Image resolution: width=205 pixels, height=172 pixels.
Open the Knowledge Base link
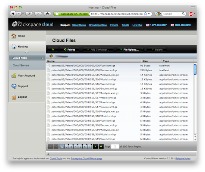98,25
